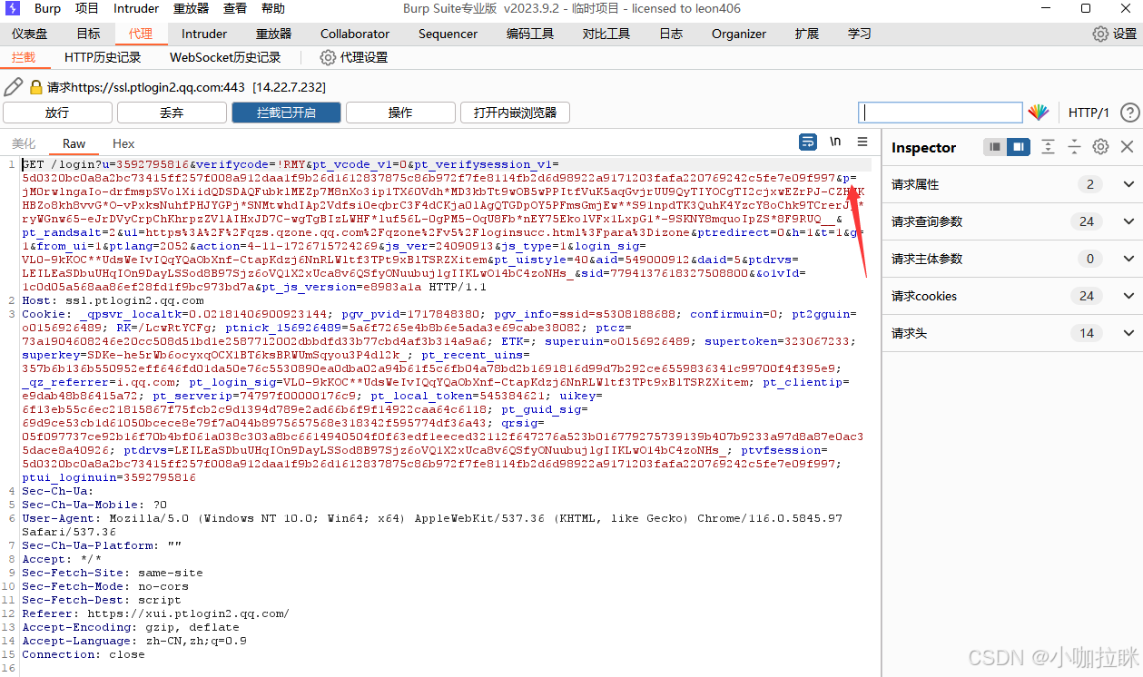Open the 扩展 tab
Image resolution: width=1143 pixels, height=677 pixels.
pos(806,34)
